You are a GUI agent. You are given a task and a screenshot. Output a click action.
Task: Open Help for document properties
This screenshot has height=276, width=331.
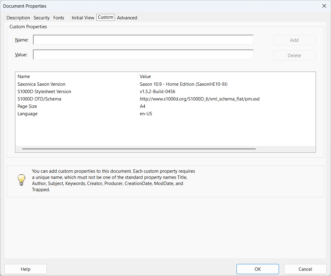[26, 269]
